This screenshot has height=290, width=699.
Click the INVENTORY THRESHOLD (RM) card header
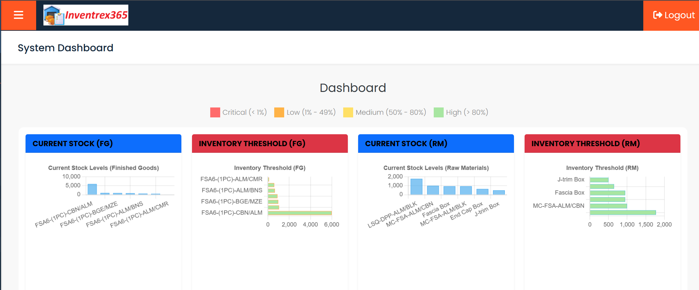click(603, 144)
